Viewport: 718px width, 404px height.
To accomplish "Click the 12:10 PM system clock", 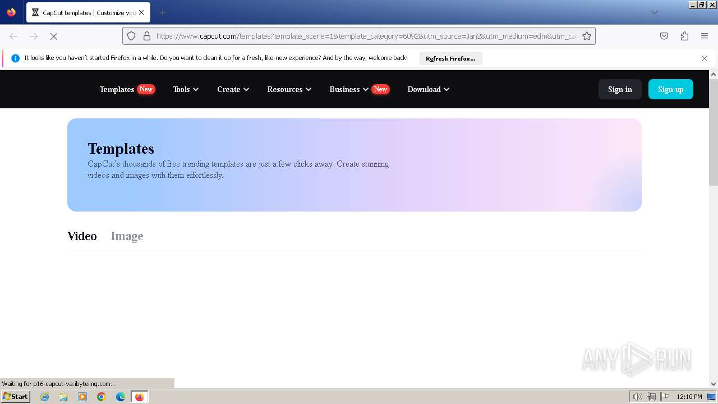I will (689, 397).
